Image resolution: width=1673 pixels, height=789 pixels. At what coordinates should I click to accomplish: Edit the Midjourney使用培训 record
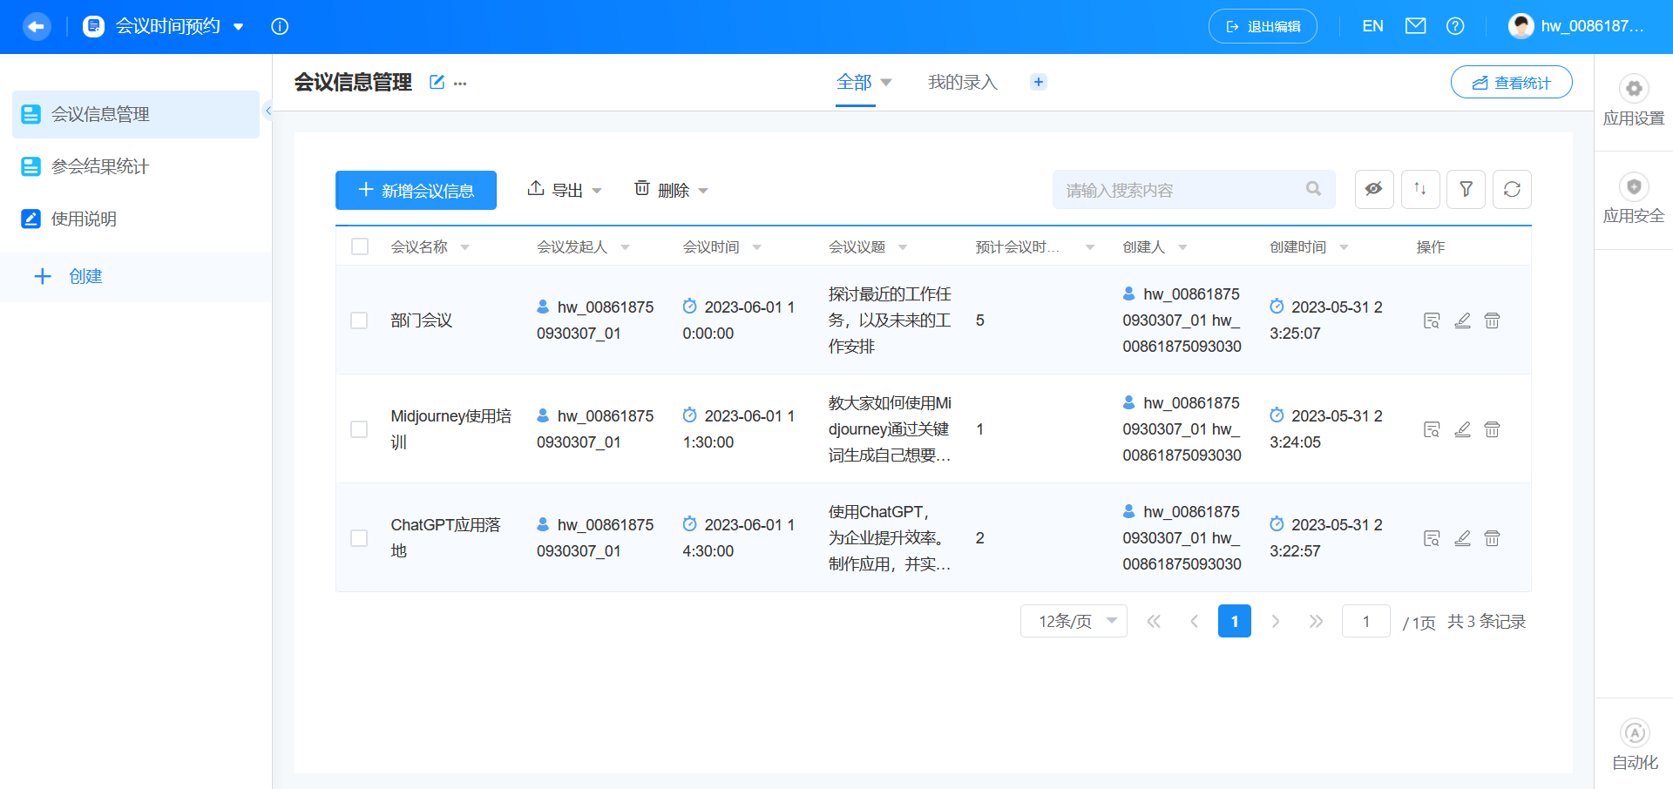[1463, 429]
